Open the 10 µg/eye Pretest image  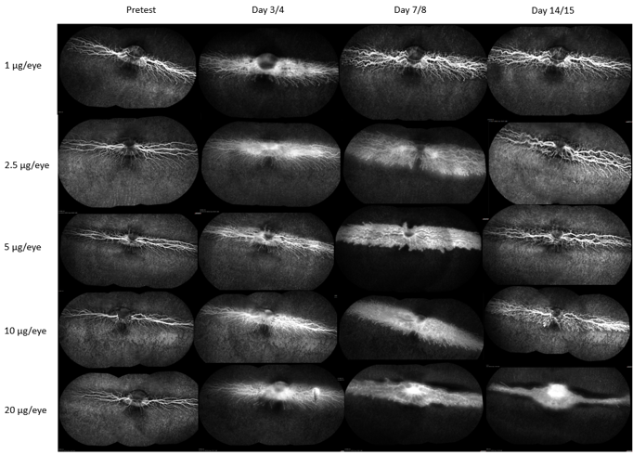coord(127,328)
